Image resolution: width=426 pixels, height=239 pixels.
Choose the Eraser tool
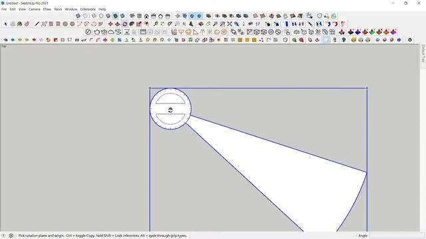click(x=27, y=24)
